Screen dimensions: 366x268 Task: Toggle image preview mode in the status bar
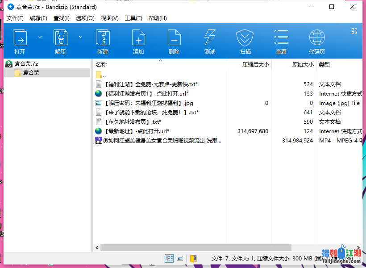click(179, 258)
